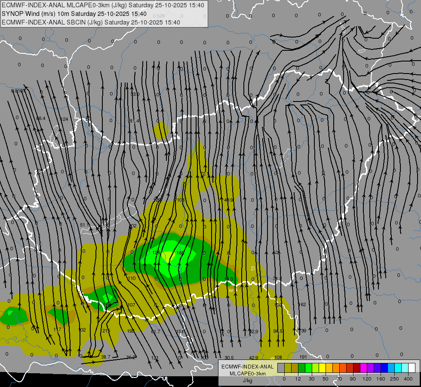
Task: Click the '191' value on the map
Action: pos(303,357)
